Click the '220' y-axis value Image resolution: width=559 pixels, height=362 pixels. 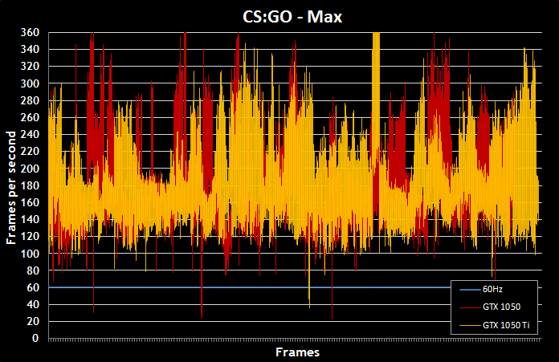click(x=30, y=152)
